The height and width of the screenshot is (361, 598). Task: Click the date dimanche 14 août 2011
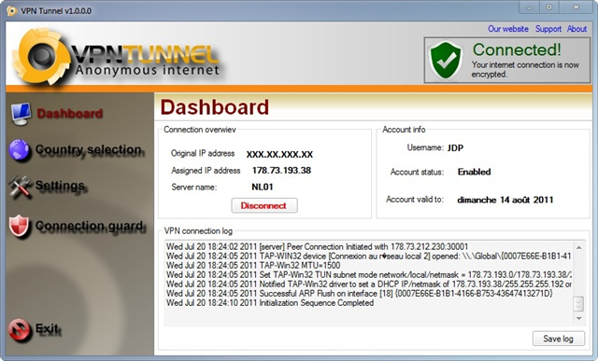pyautogui.click(x=505, y=200)
